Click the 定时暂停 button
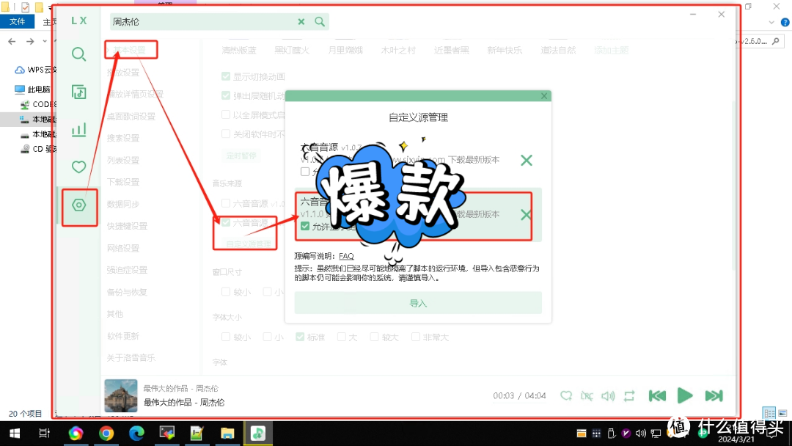The image size is (792, 446). pyautogui.click(x=241, y=156)
